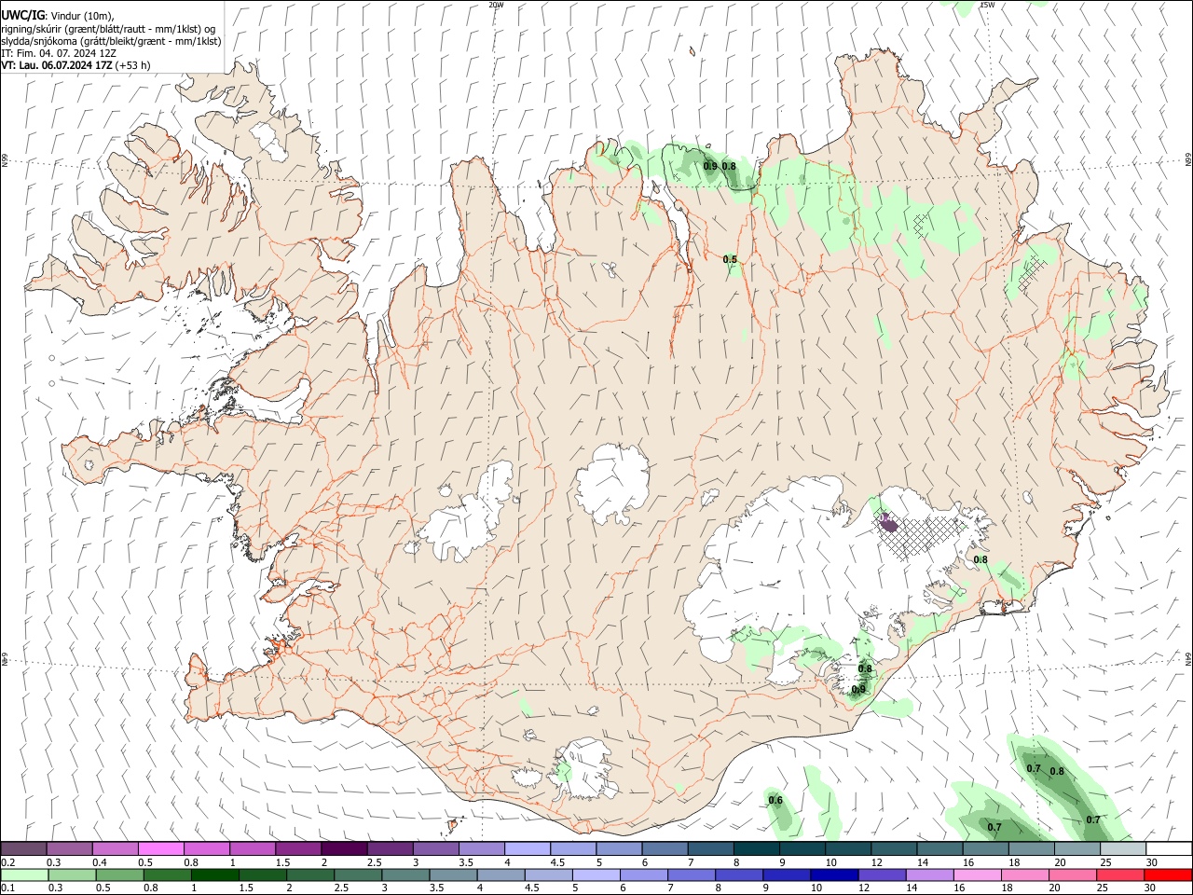Click the lavender 4 swatch in snow legend
The image size is (1193, 895).
528,848
